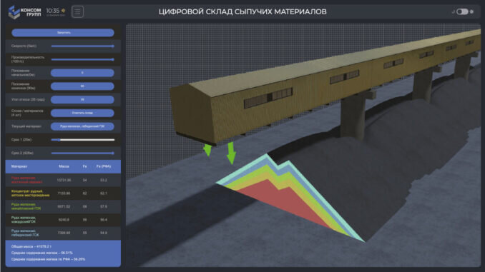Click the sun weather icon beside clock
Screen dimensions: 485x272
63,11
